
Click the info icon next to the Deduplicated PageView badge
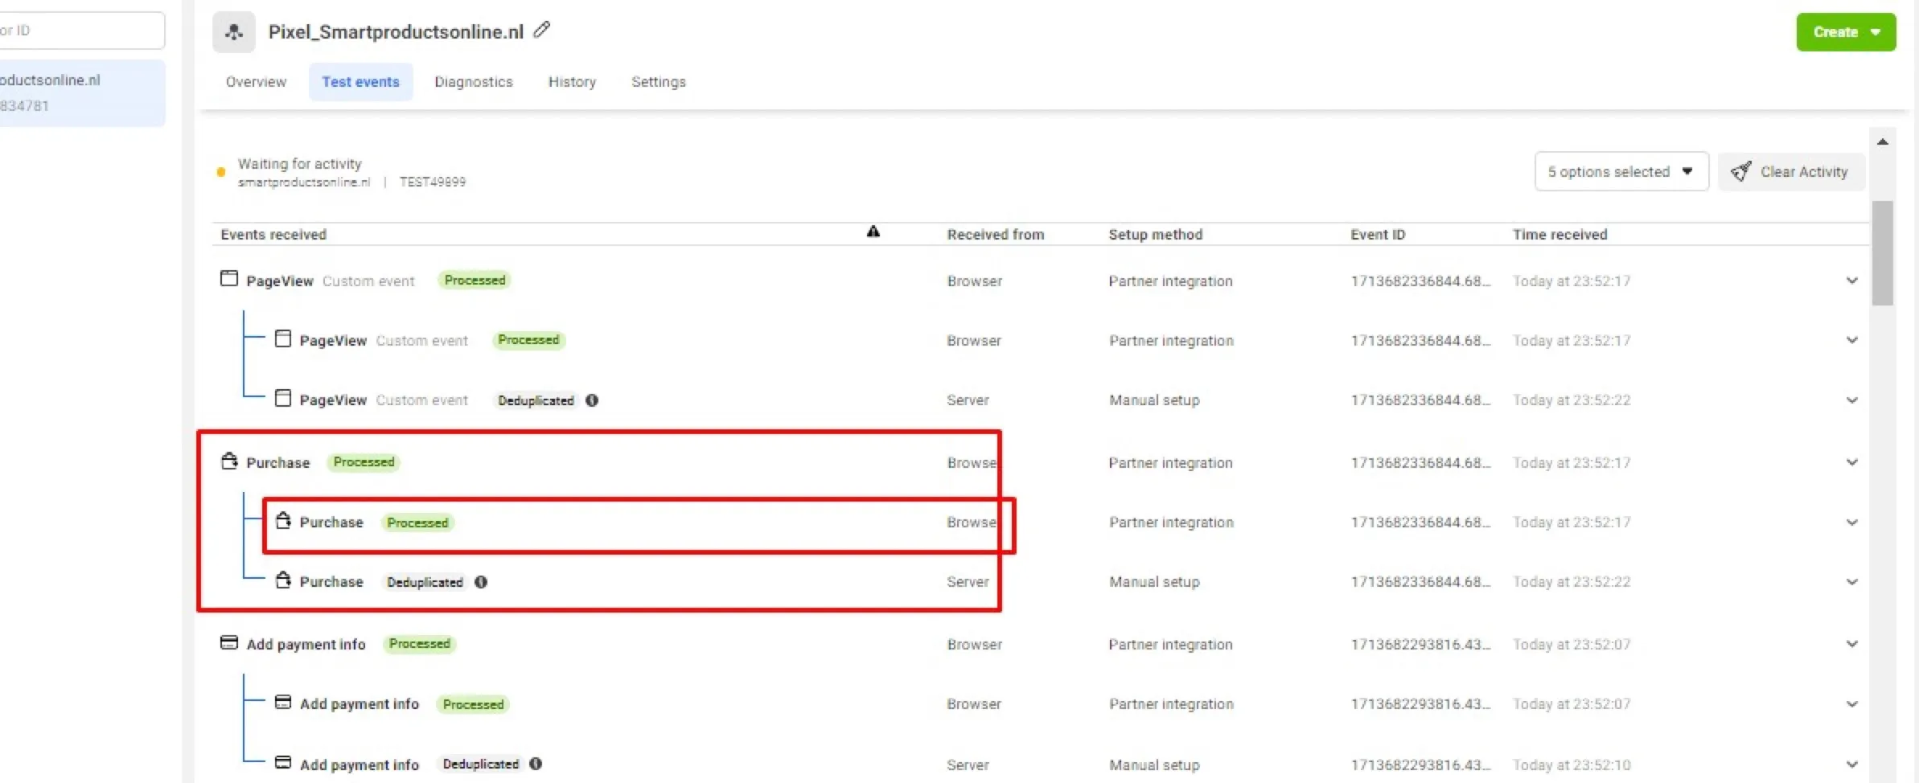click(x=592, y=400)
